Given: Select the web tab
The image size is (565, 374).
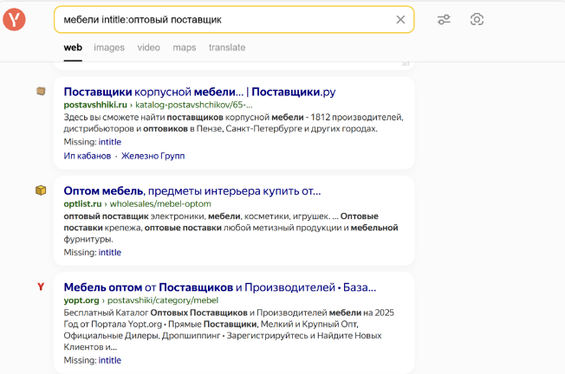Looking at the screenshot, I should pos(73,48).
